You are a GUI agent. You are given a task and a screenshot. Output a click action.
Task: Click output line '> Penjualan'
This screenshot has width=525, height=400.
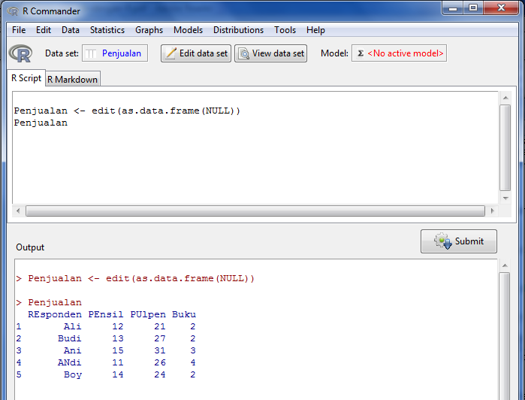(49, 302)
